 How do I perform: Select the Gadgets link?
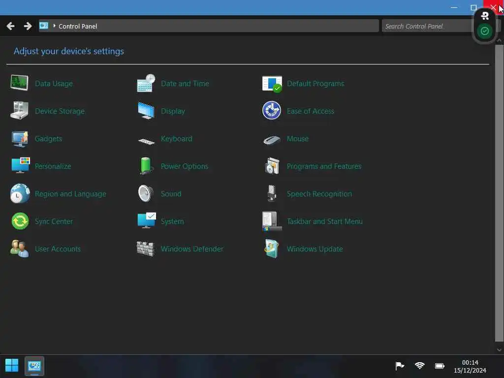48,139
